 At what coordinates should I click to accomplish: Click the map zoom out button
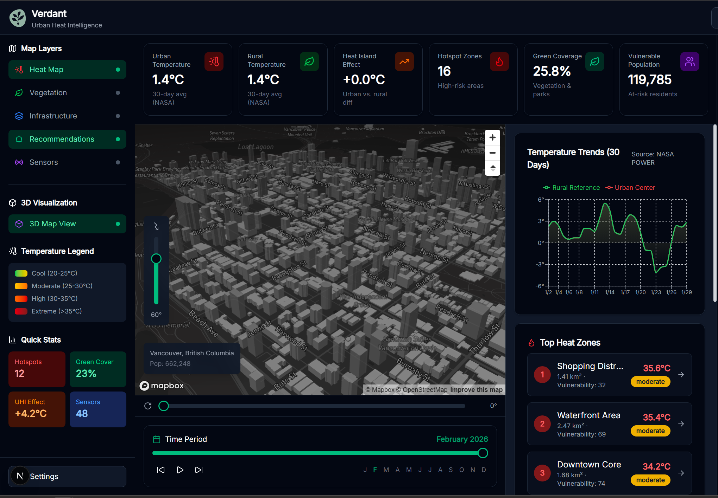(492, 153)
